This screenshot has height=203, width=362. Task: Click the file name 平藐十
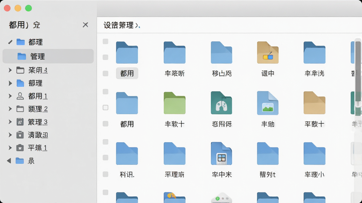pos(314,124)
